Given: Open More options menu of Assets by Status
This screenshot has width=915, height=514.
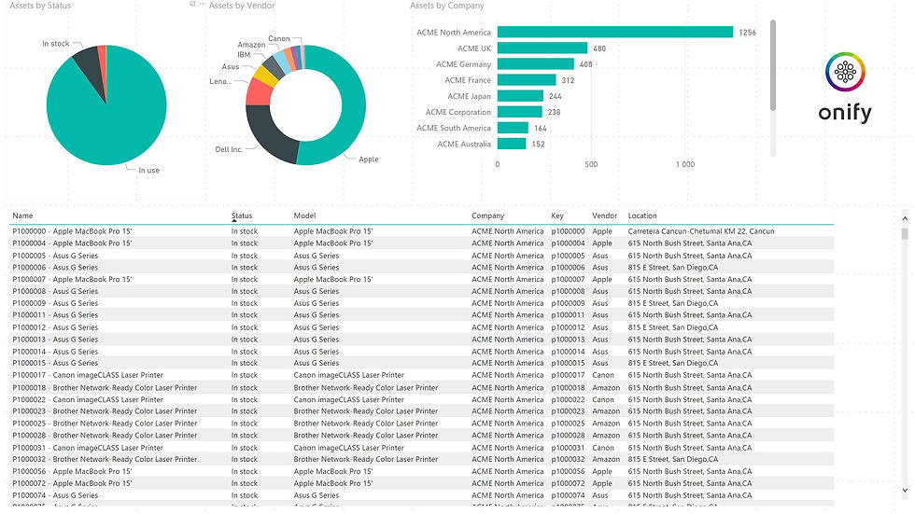Looking at the screenshot, I should pos(203,4).
